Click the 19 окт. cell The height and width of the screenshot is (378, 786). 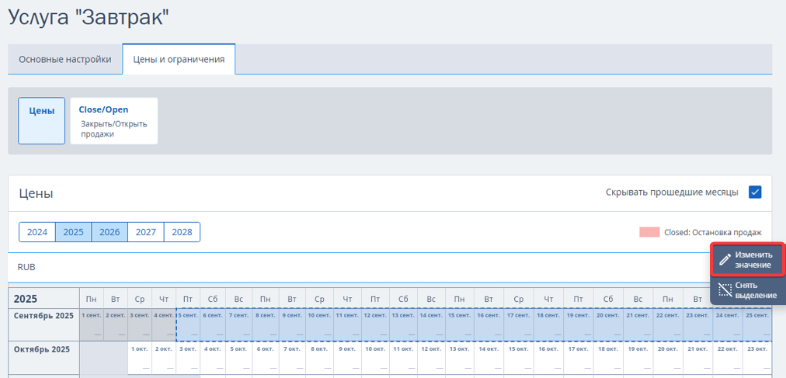pyautogui.click(x=638, y=358)
